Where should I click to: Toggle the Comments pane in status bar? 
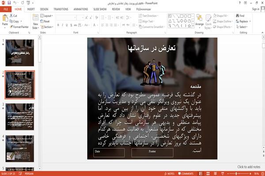[x=186, y=174]
